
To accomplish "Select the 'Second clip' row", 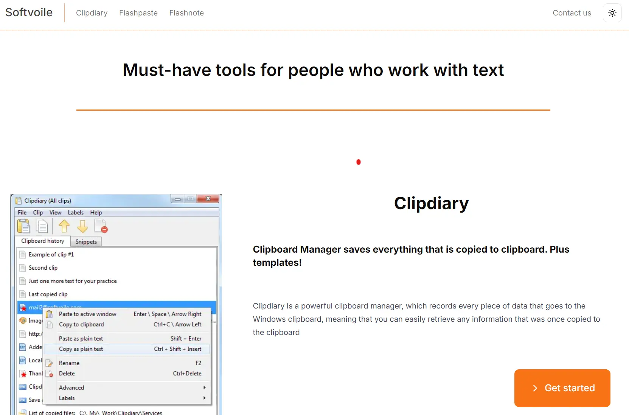I will (117, 268).
